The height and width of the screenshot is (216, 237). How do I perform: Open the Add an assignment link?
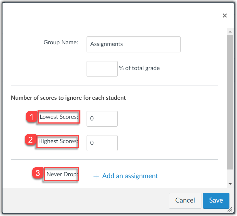(130, 176)
